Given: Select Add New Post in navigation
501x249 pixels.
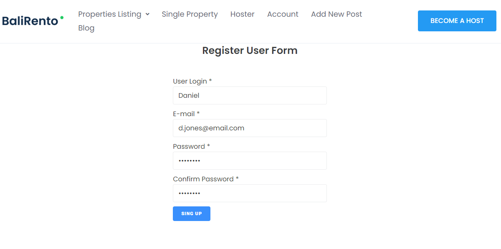Looking at the screenshot, I should click(337, 14).
